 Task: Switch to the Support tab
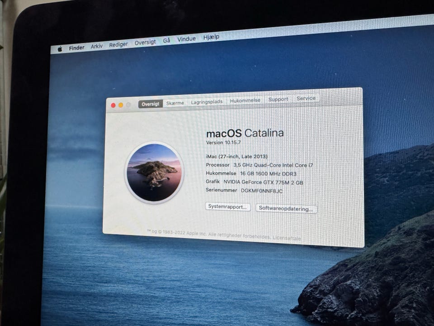pos(278,99)
